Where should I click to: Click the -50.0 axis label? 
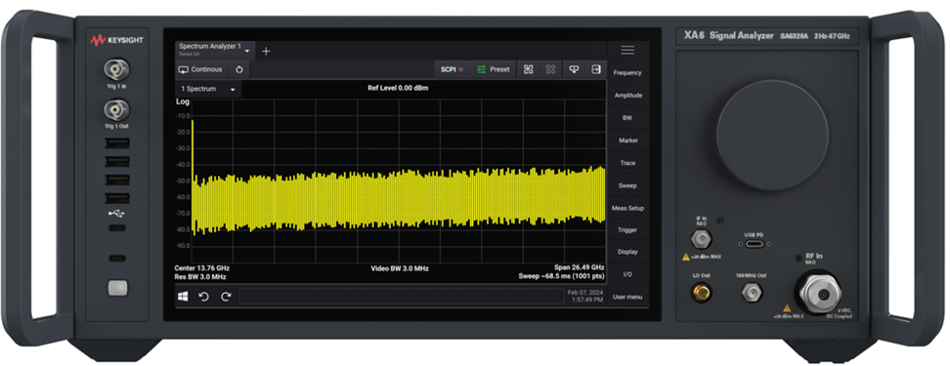click(183, 181)
